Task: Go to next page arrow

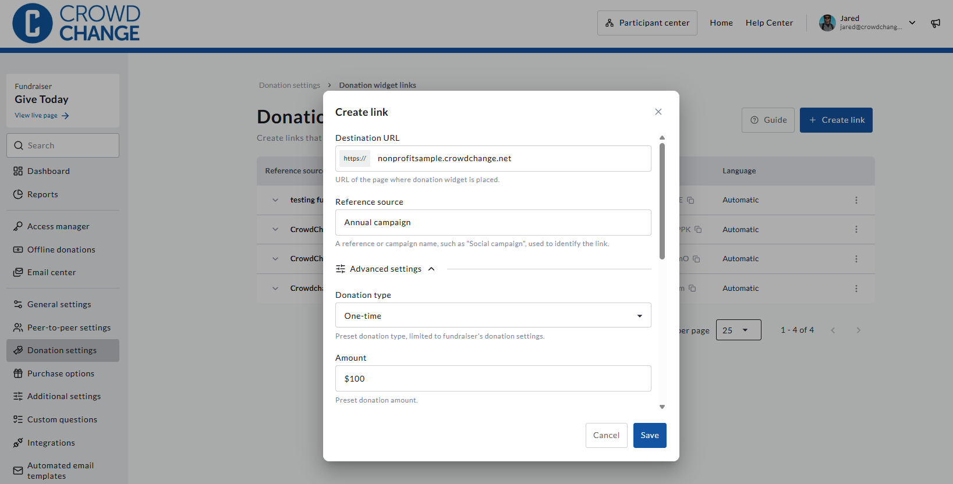Action: (x=858, y=330)
